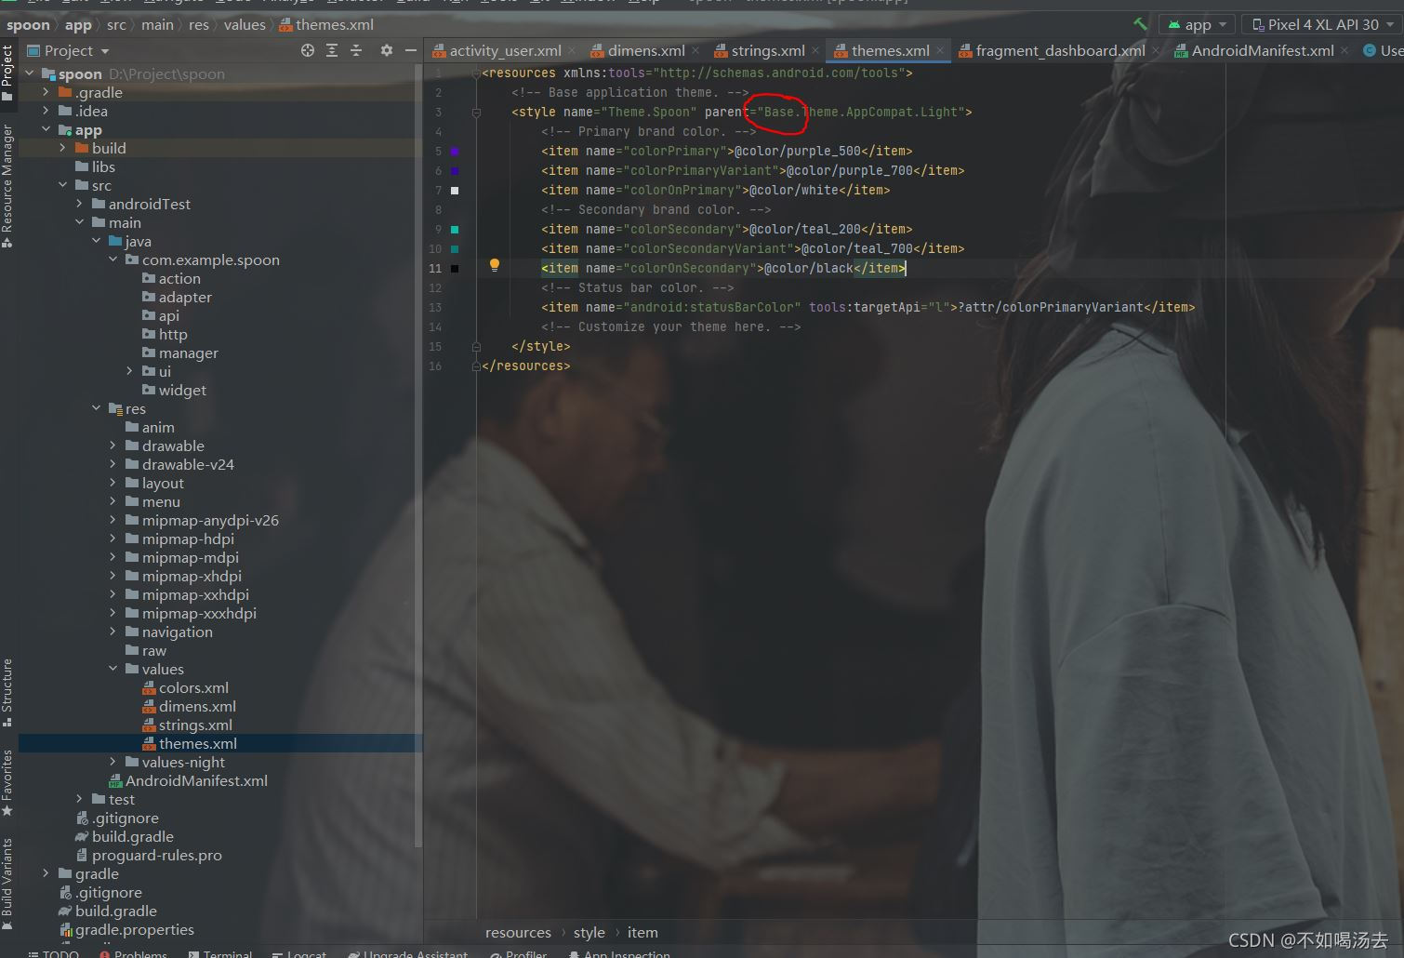Expand the .gradle folder
The image size is (1404, 958).
pos(46,92)
